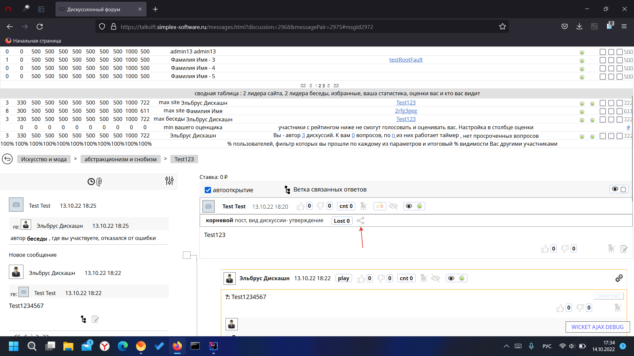Reload the page with the refresh button
This screenshot has height=356, width=634.
click(x=40, y=27)
